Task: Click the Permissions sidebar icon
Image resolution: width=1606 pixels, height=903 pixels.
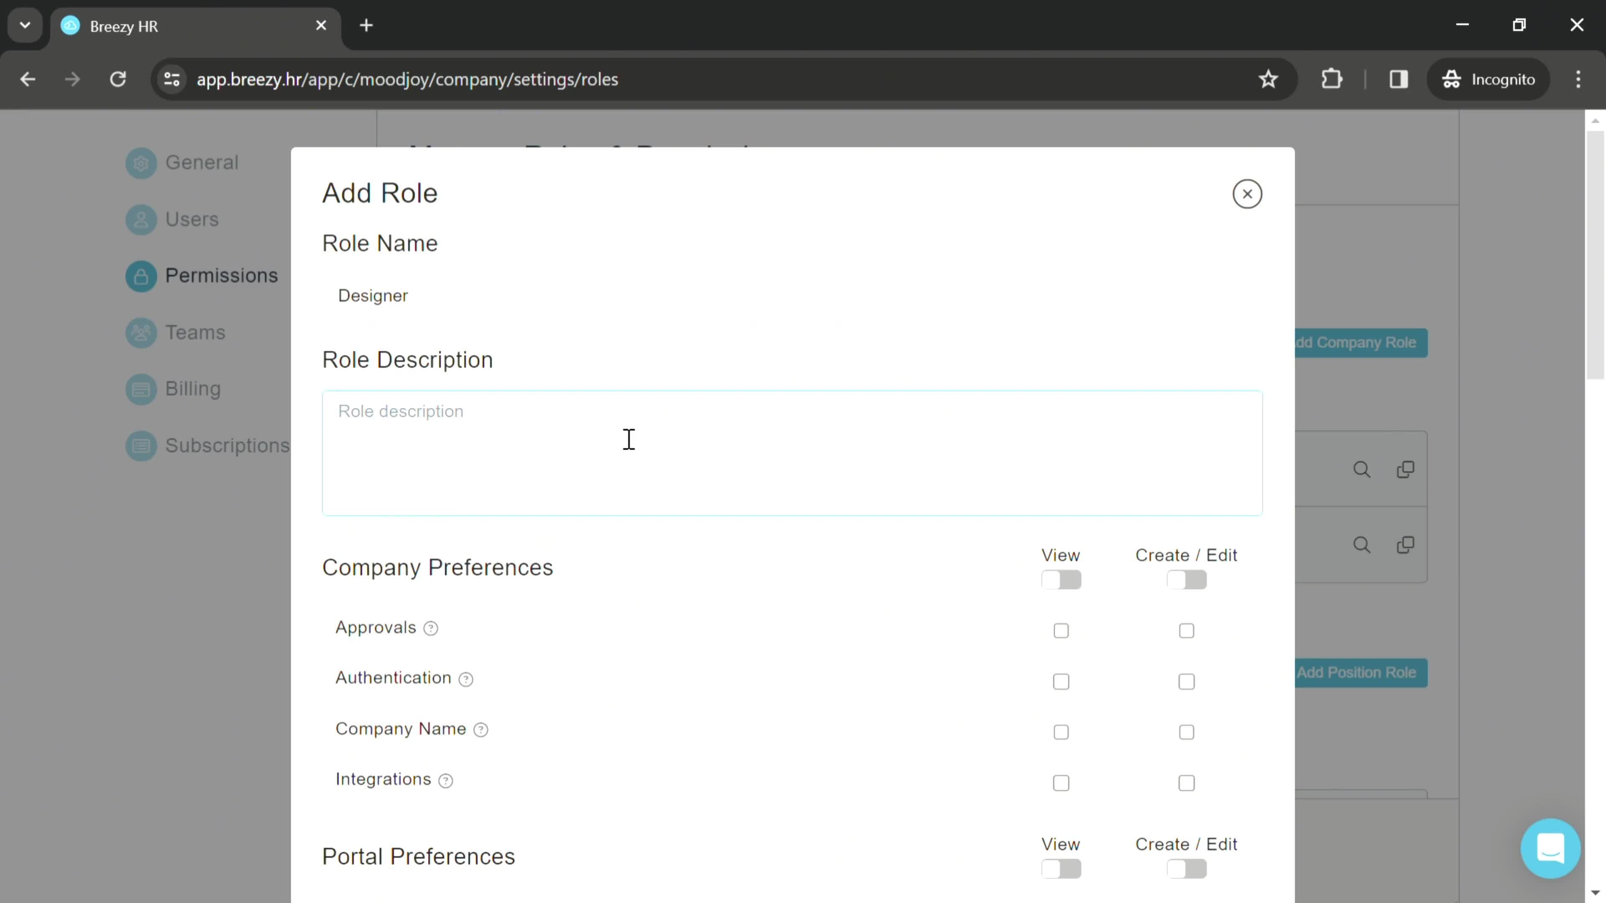Action: tap(141, 275)
